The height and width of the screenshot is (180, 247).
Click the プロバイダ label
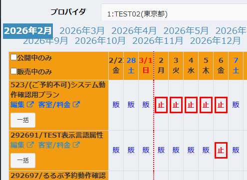point(68,12)
